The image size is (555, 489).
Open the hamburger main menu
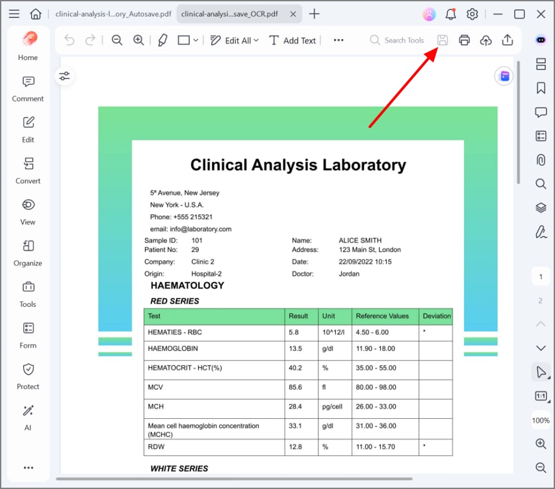tap(14, 14)
